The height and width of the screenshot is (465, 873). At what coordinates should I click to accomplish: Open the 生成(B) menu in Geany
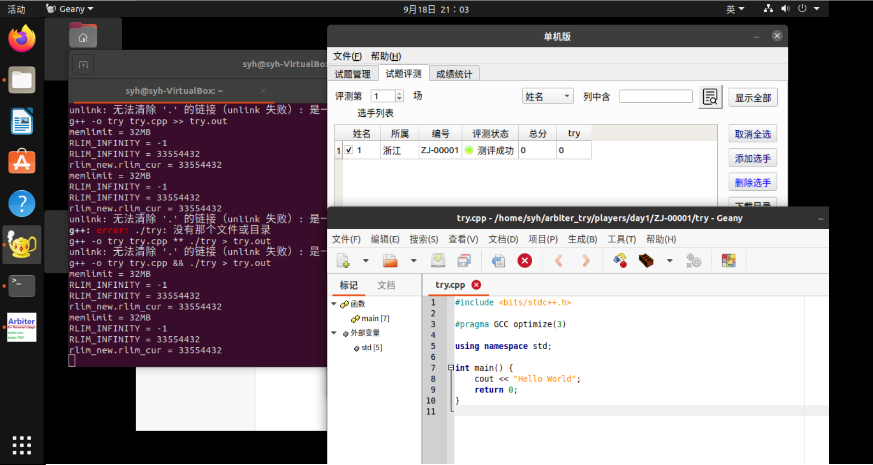pos(582,239)
